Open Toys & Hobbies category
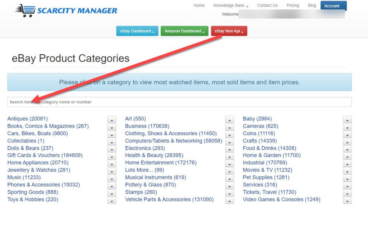The image size is (368, 241). pyautogui.click(x=33, y=199)
